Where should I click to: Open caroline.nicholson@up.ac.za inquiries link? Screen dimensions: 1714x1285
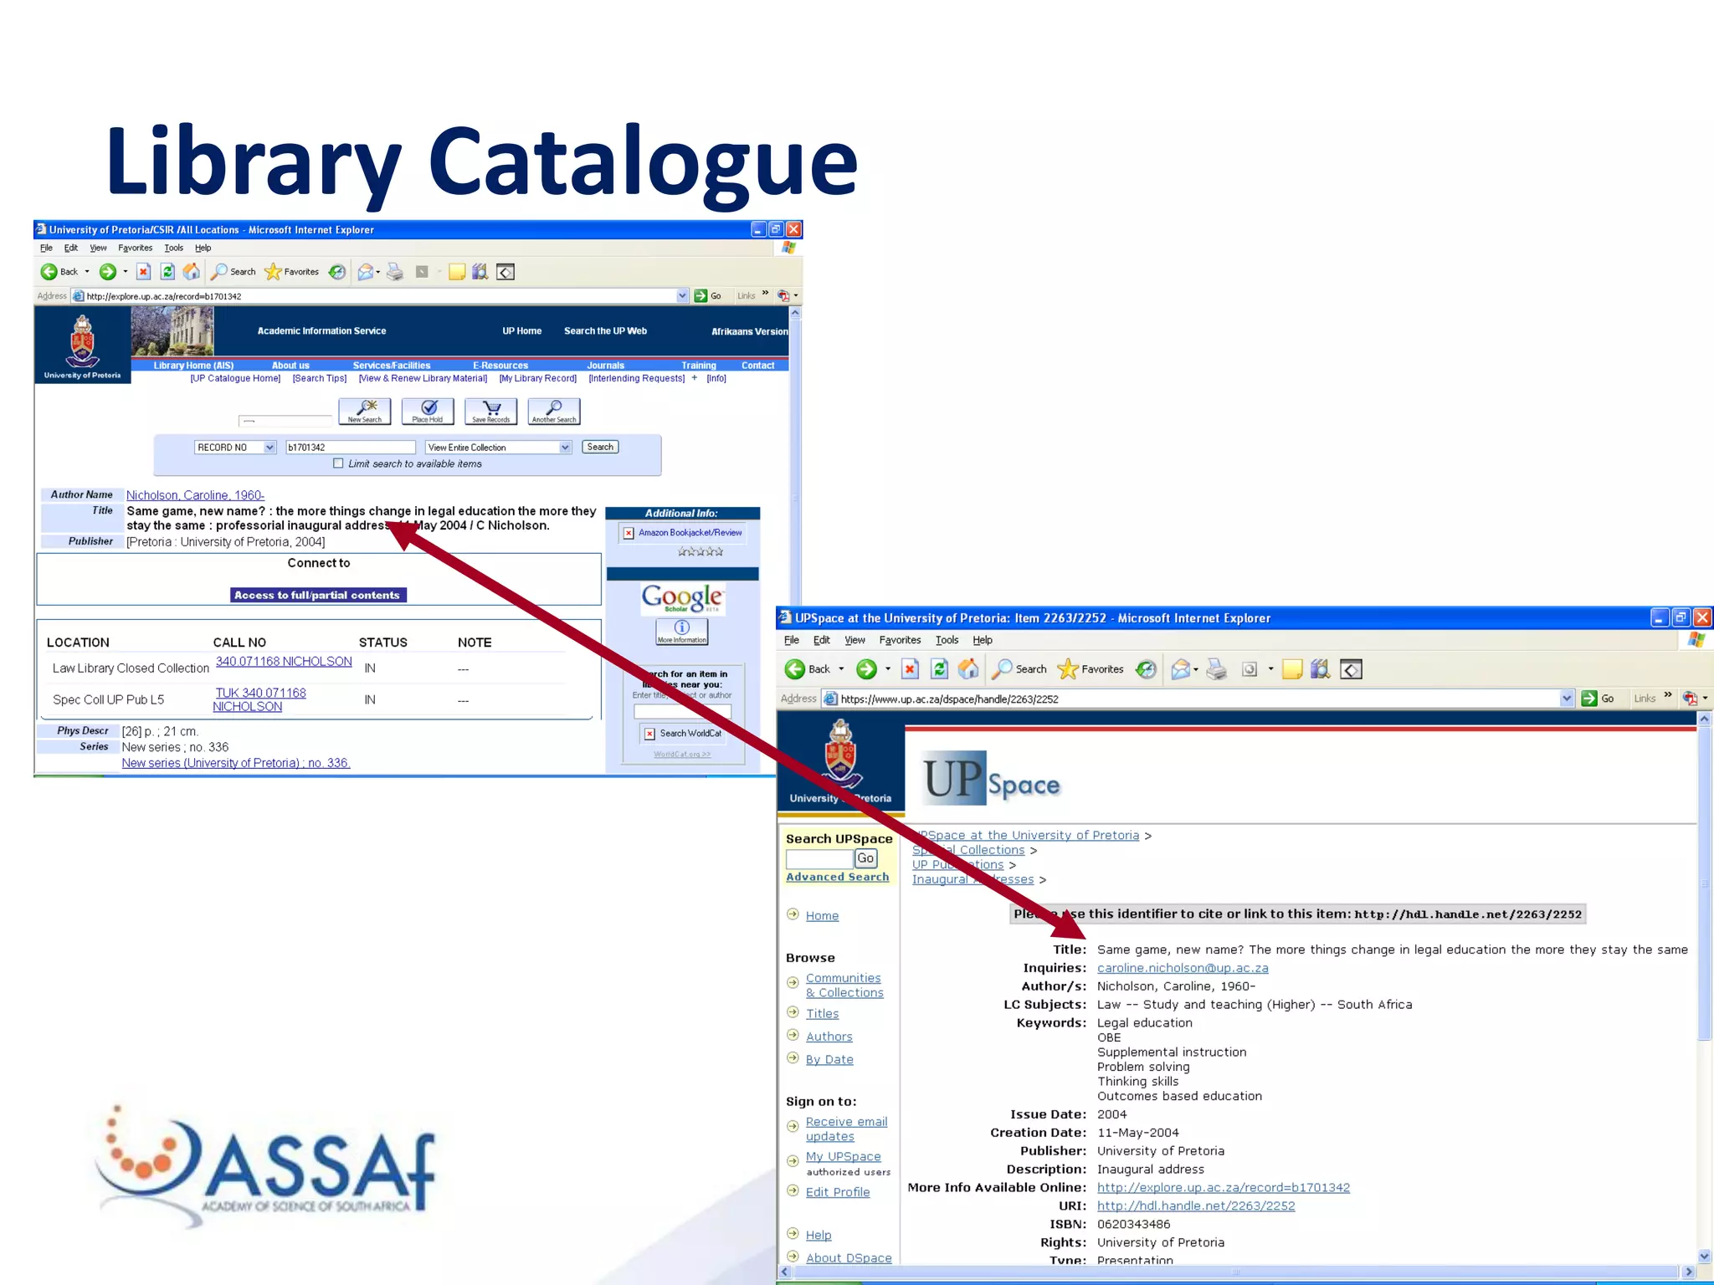1183,968
